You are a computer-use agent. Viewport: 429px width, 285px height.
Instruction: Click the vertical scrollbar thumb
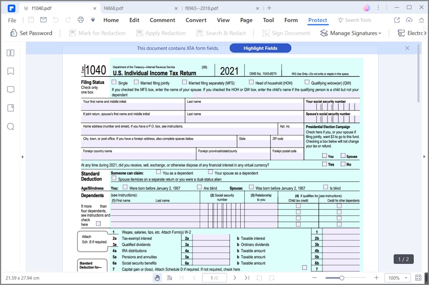point(418,73)
